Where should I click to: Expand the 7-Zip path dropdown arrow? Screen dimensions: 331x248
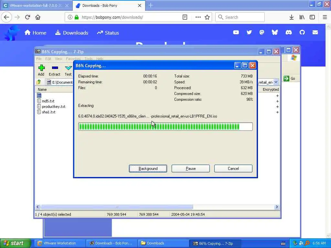(276, 82)
